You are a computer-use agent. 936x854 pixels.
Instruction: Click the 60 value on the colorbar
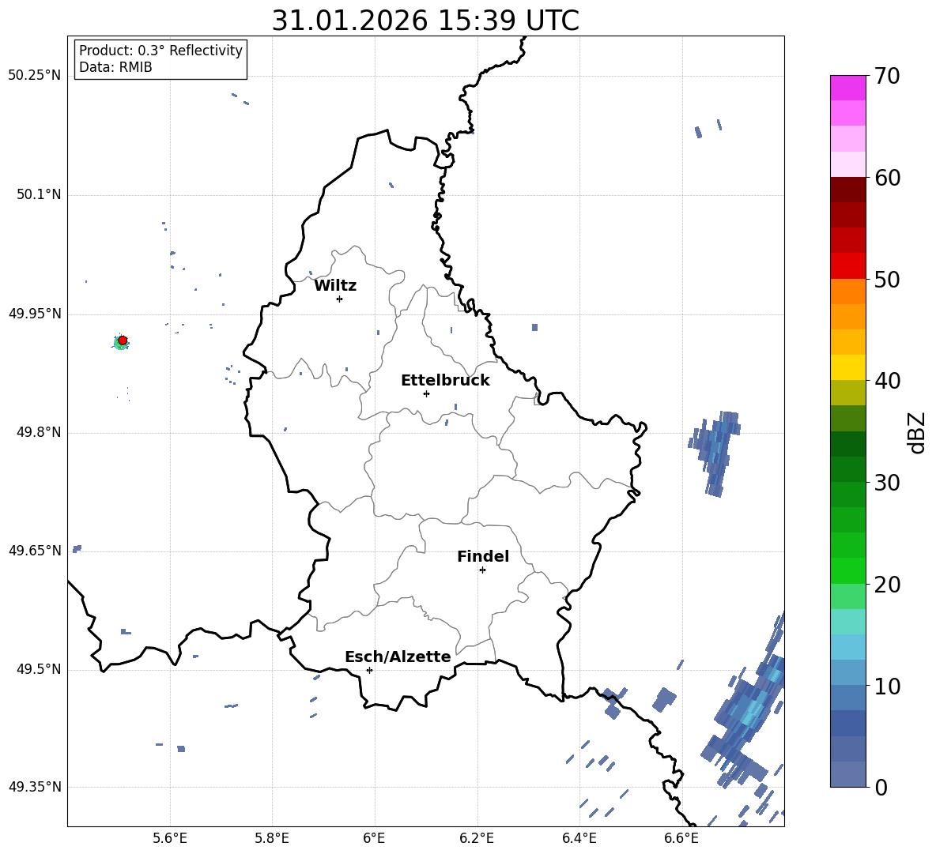coord(887,178)
